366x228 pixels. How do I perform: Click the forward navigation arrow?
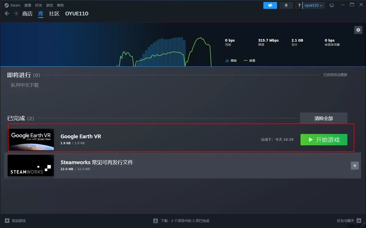click(x=16, y=13)
